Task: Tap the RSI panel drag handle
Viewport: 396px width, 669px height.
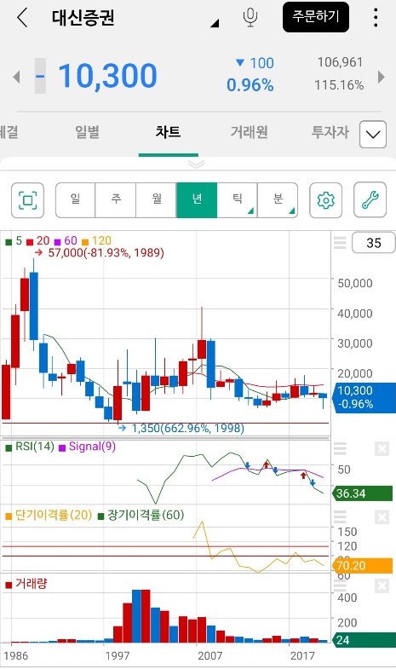Action: (340, 449)
